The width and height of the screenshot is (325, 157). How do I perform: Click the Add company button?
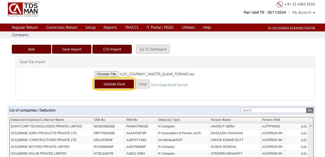pos(32,49)
